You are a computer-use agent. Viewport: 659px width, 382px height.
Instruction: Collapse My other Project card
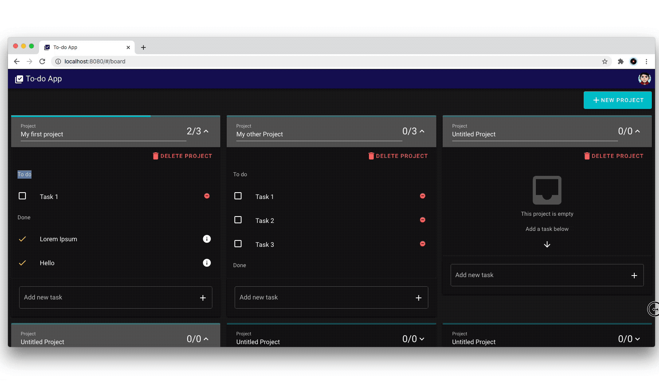(422, 131)
